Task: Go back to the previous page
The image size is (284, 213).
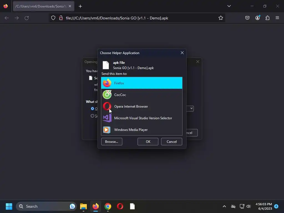Action: point(7,18)
